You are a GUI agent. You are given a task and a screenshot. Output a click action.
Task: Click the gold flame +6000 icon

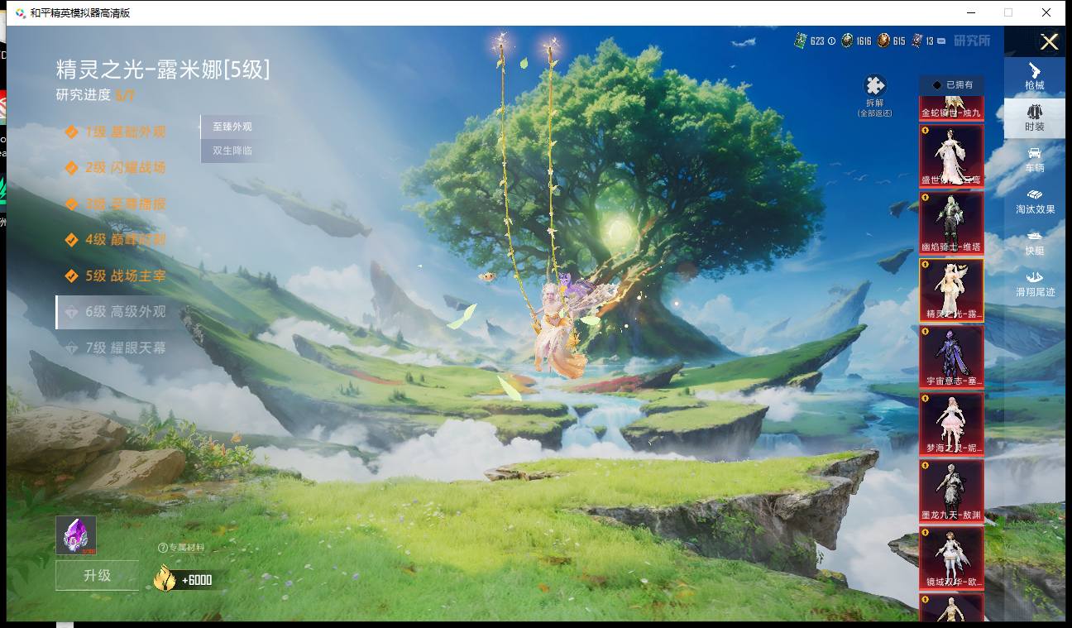point(165,578)
